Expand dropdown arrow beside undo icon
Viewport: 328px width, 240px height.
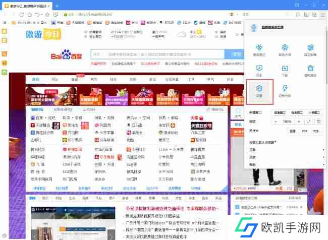[x=42, y=15]
